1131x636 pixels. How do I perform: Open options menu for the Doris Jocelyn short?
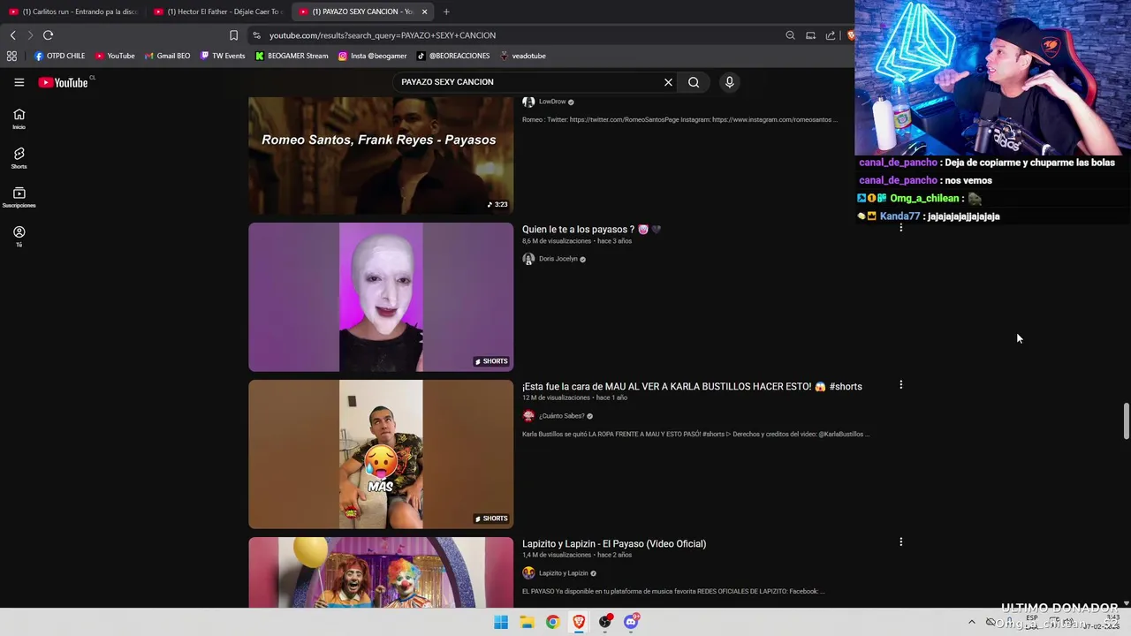(900, 228)
